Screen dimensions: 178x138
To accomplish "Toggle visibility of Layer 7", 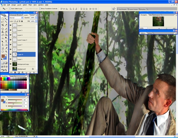I will pyautogui.click(x=11, y=45).
